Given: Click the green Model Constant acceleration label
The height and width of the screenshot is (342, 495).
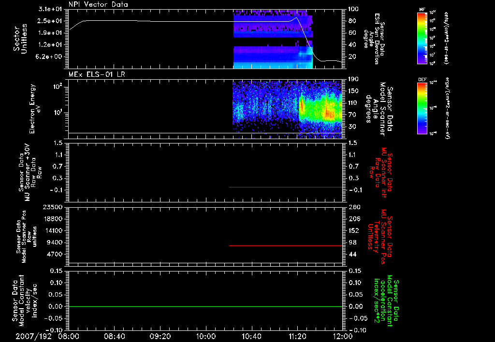Looking at the screenshot, I should click(x=386, y=300).
